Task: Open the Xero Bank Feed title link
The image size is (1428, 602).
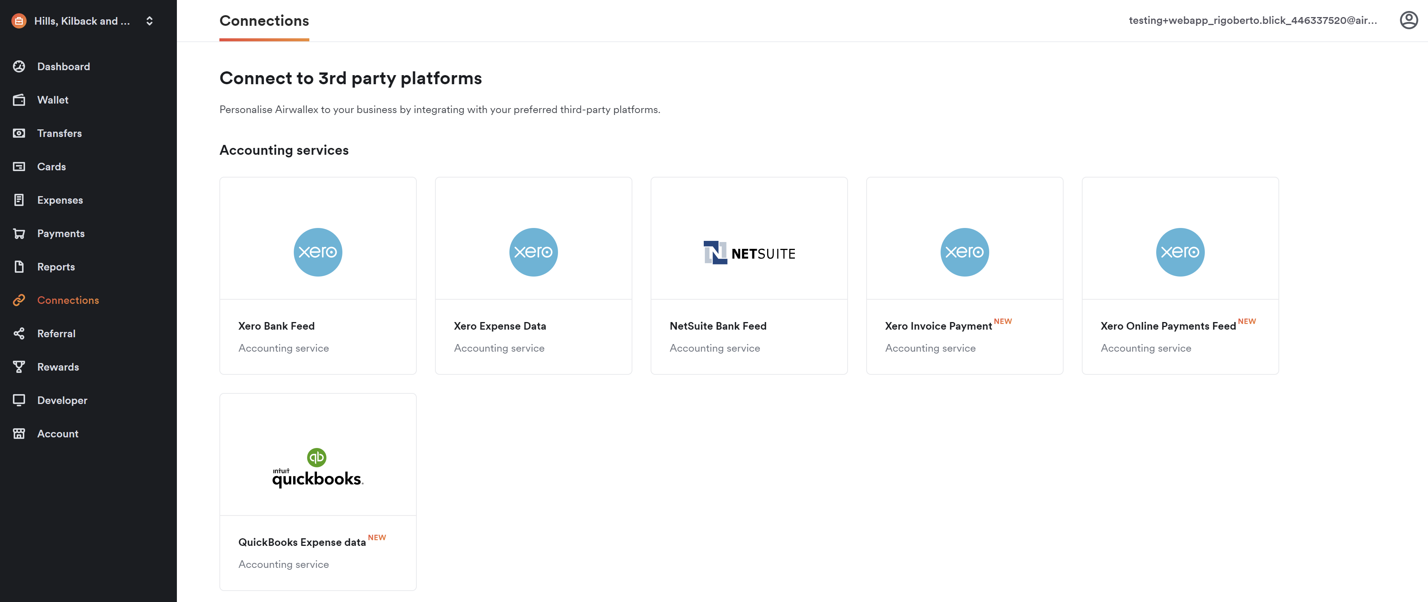Action: (x=276, y=325)
